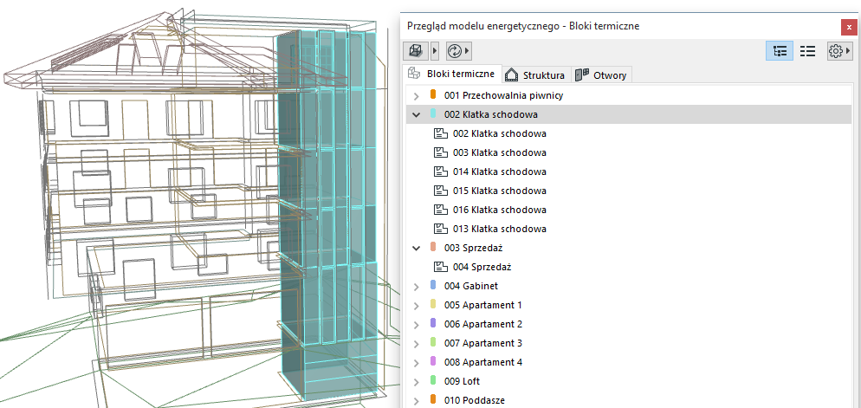The height and width of the screenshot is (408, 861).
Task: Select the 007 Apartament 3 row
Action: 629,343
